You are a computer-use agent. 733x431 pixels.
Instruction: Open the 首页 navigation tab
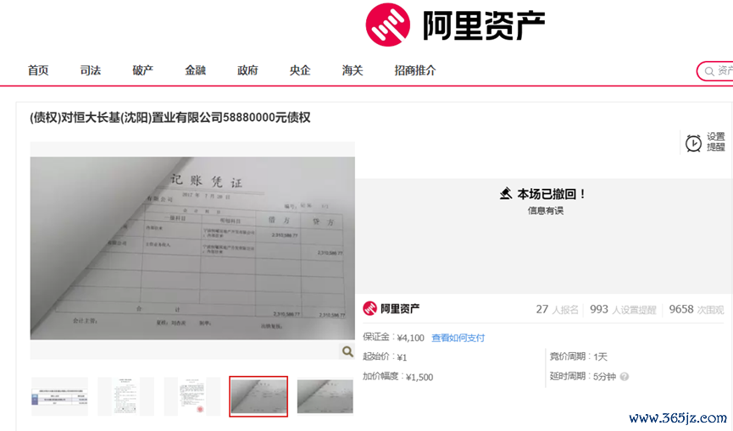[x=38, y=70]
